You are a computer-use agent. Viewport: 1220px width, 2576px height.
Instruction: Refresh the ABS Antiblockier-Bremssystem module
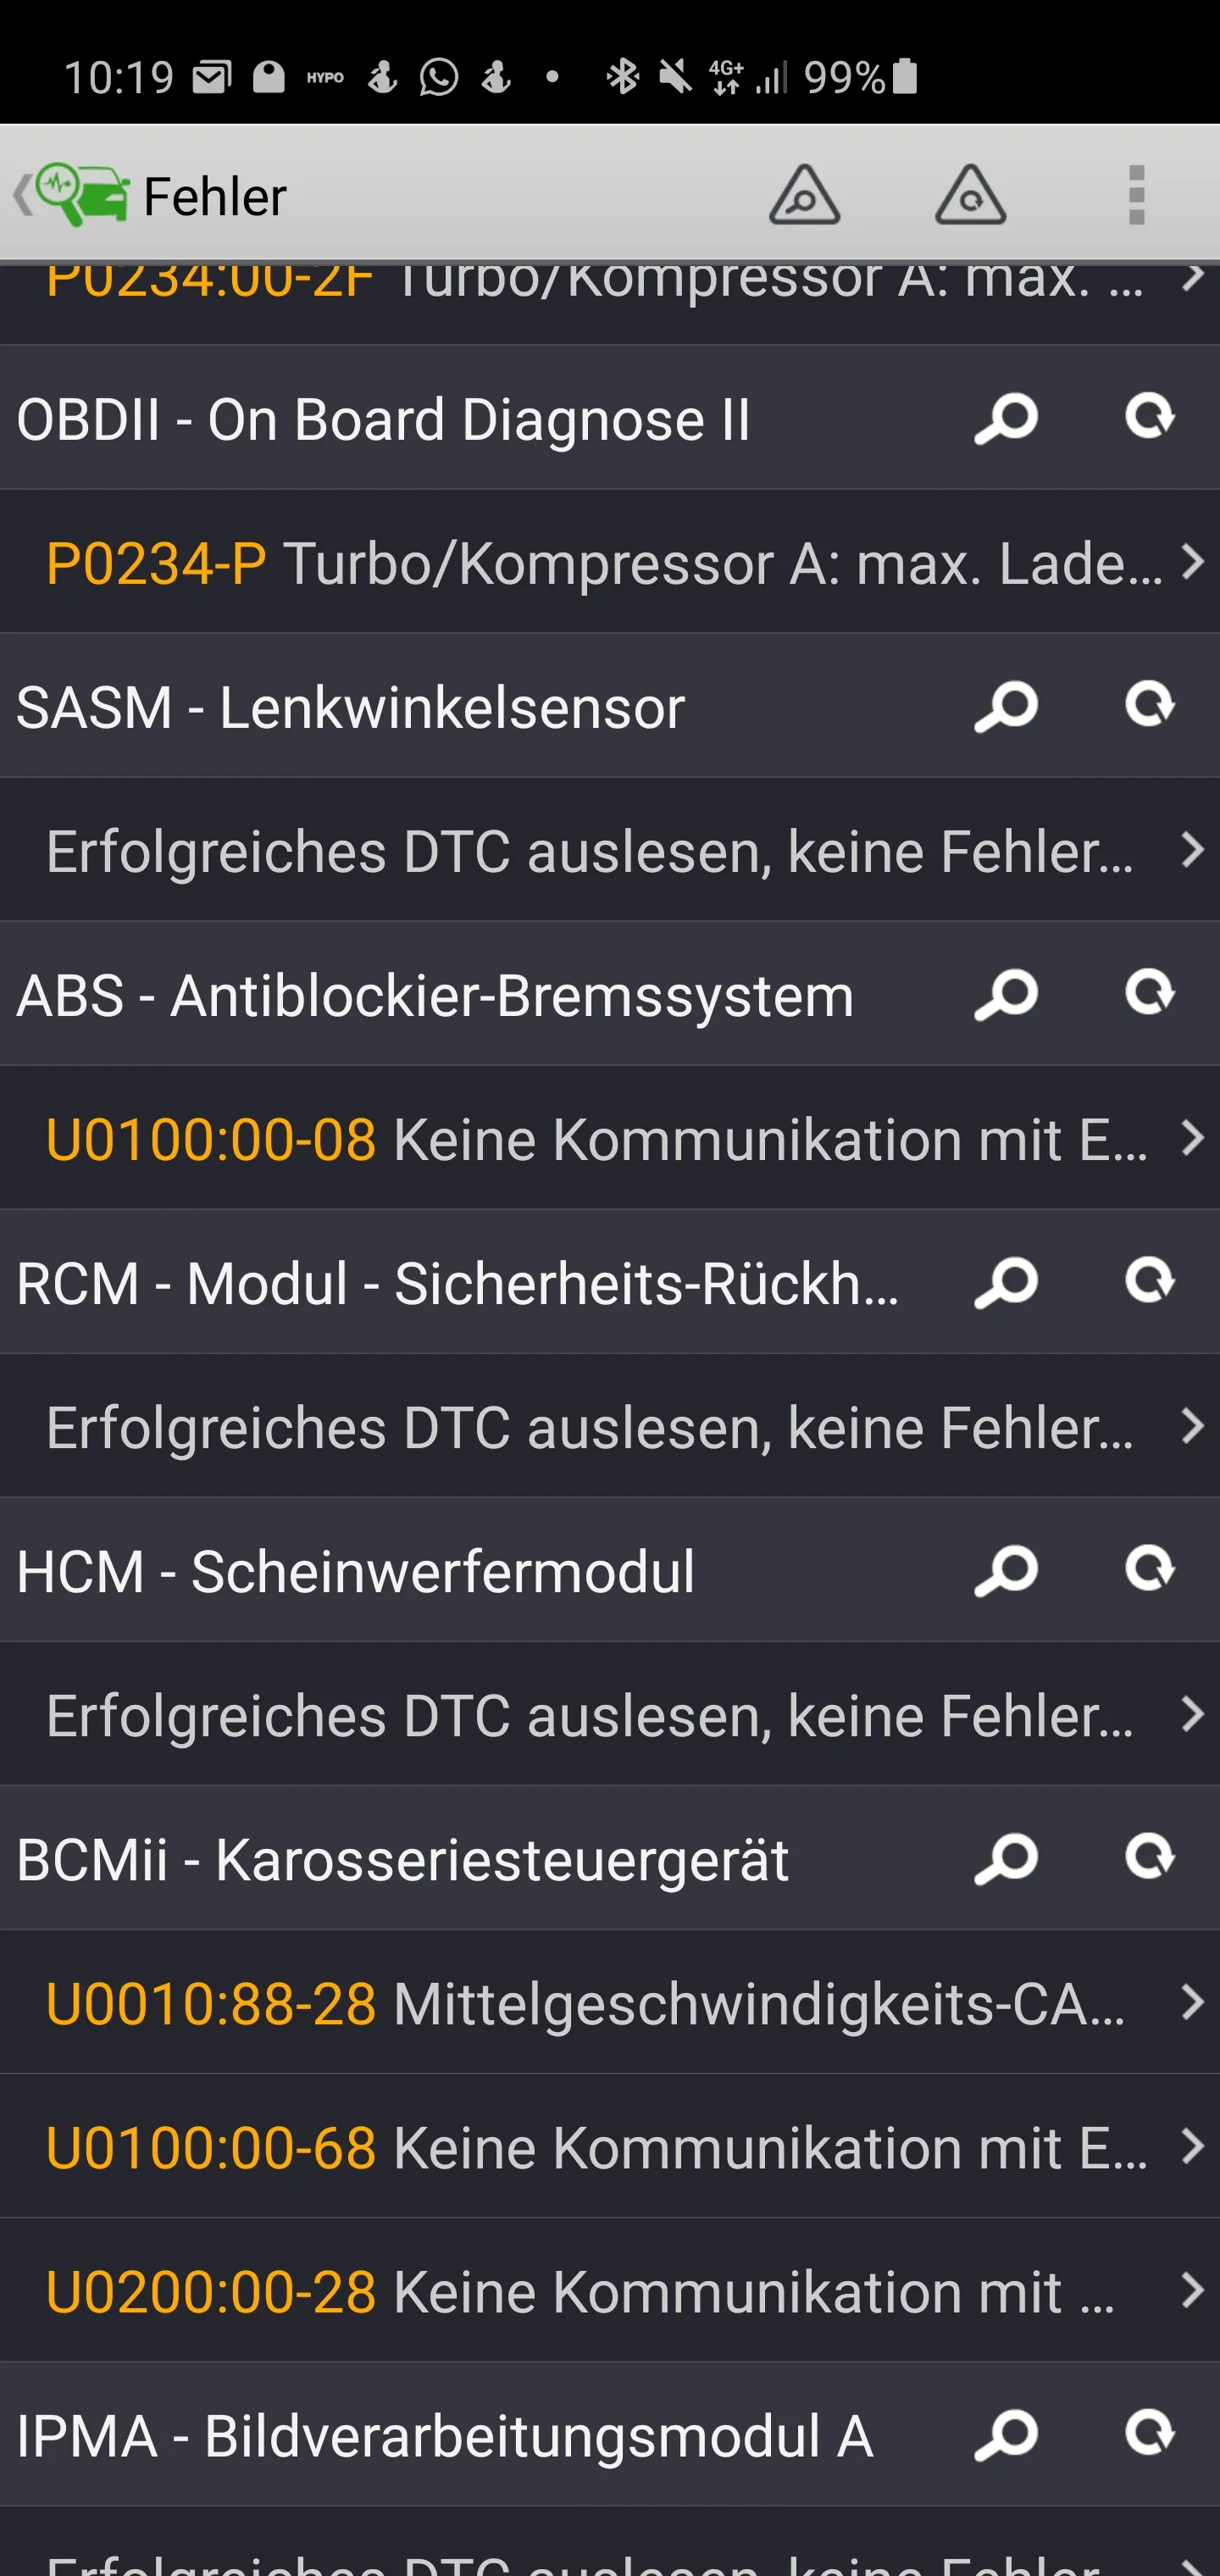pos(1150,993)
